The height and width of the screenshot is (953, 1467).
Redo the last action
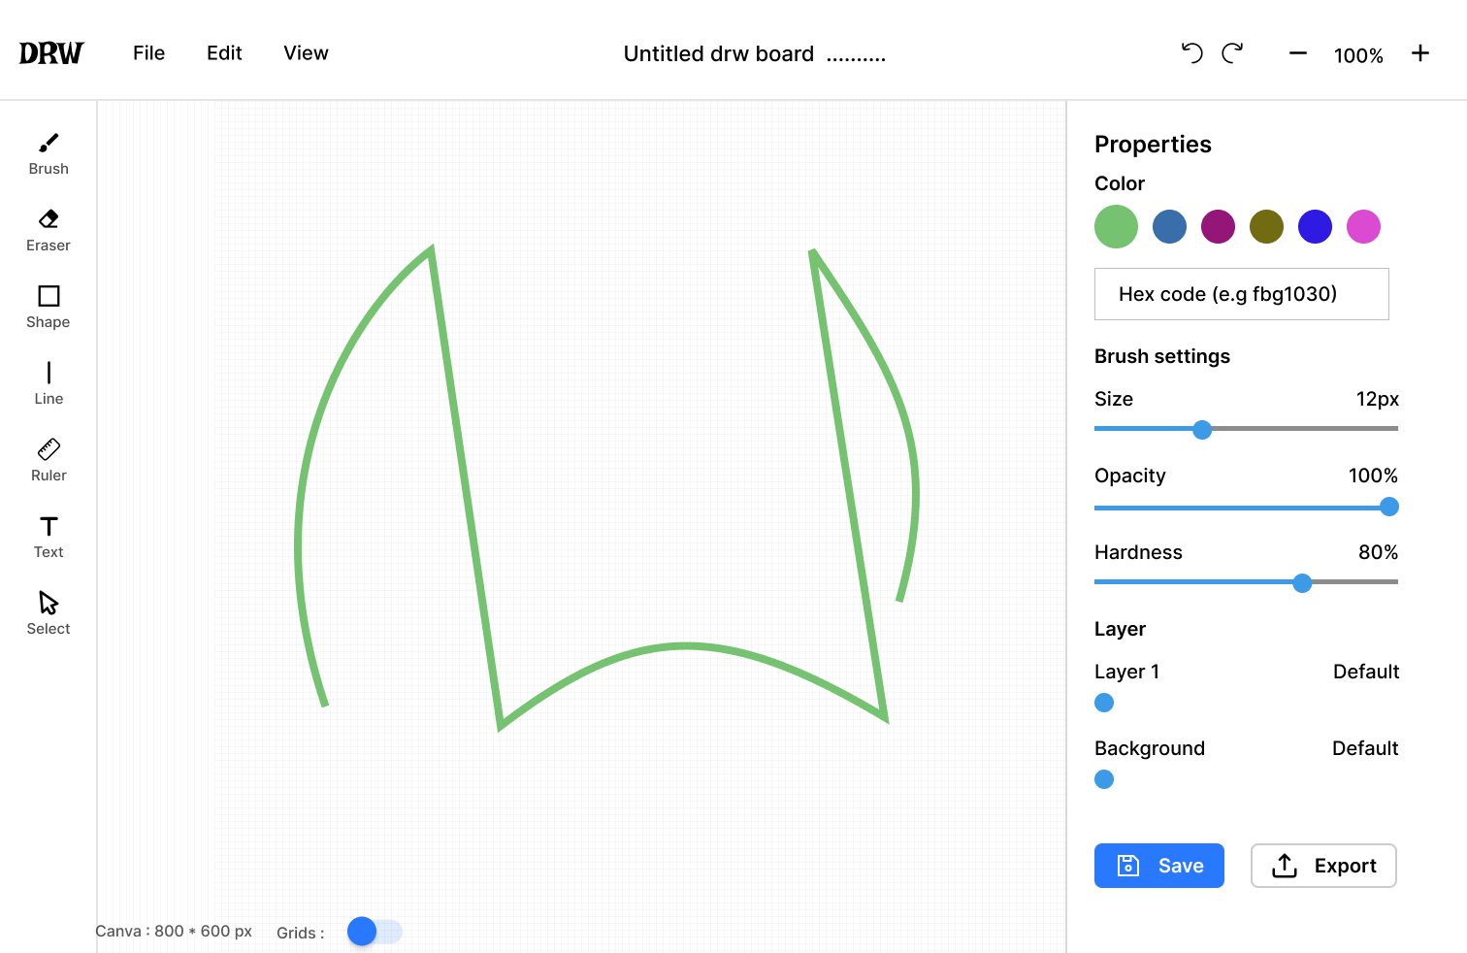coord(1232,53)
